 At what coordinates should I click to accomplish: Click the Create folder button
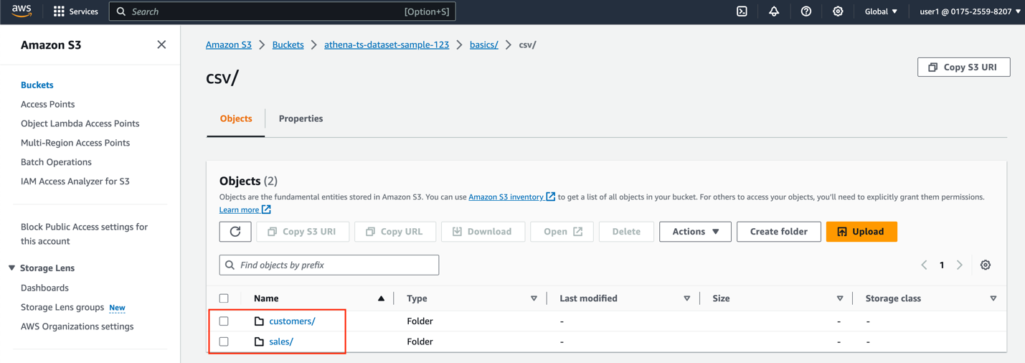click(x=778, y=232)
